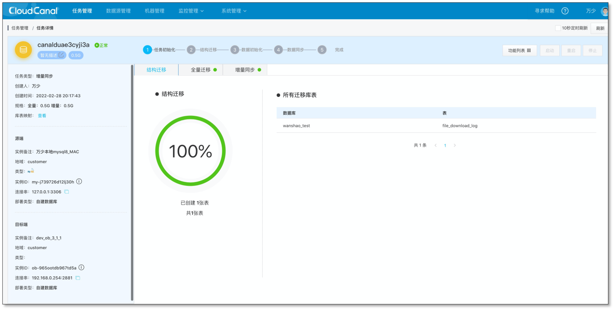Enable the 10秒定时刷新 checkbox
The width and height of the screenshot is (615, 311).
click(x=557, y=28)
